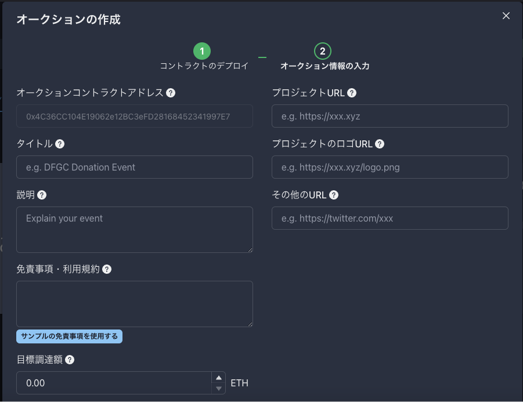Show help for 免責事項・利用規約

click(107, 269)
